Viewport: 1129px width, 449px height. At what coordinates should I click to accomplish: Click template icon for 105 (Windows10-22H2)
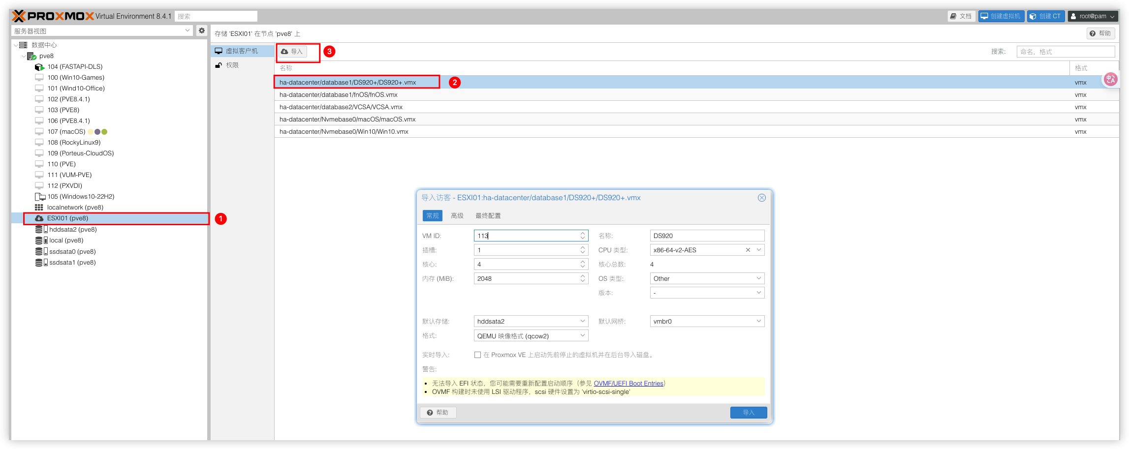[x=40, y=197]
